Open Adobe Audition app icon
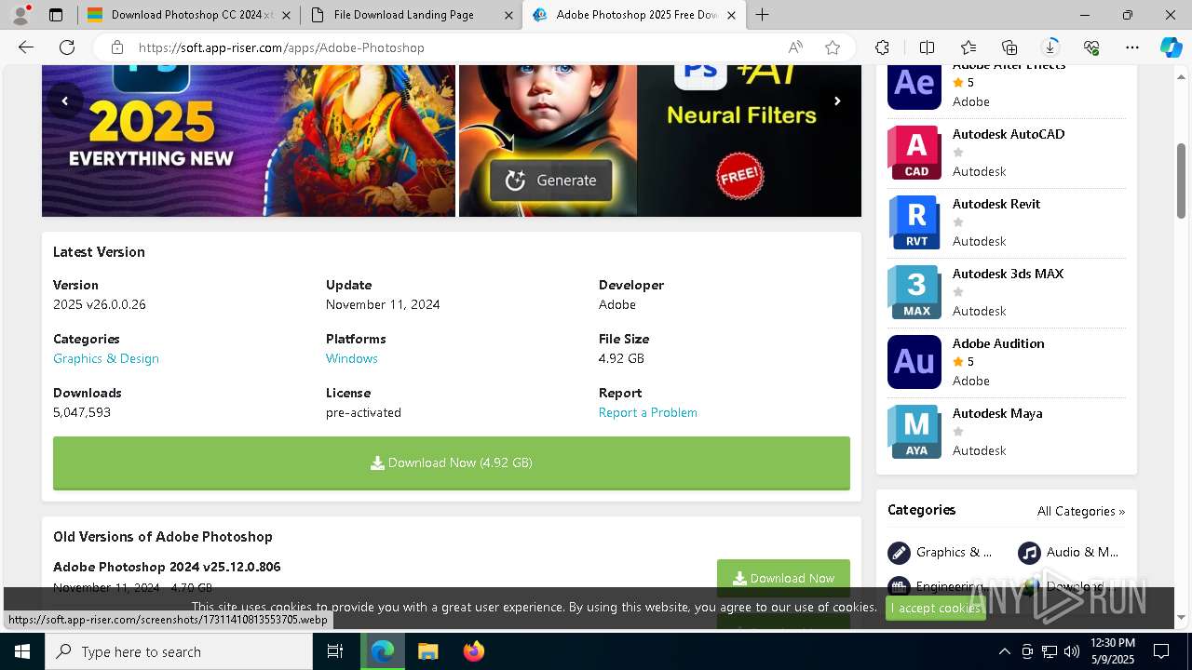This screenshot has height=670, width=1192. click(914, 362)
